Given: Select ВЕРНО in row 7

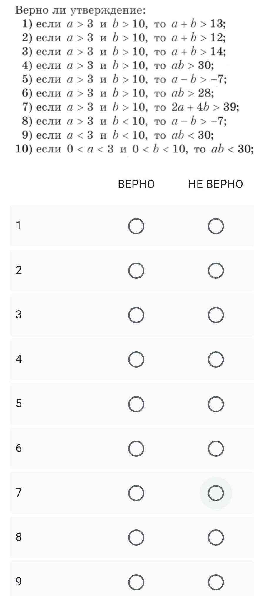Looking at the screenshot, I should point(136,493).
